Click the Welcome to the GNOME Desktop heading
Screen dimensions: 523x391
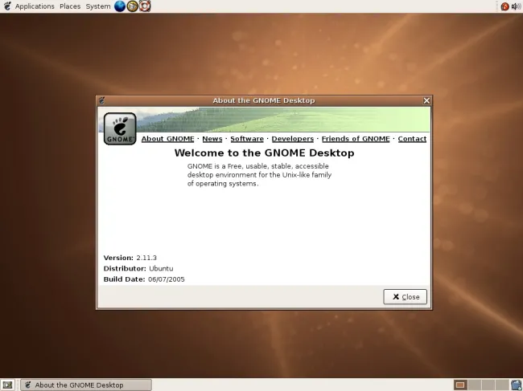pos(264,153)
